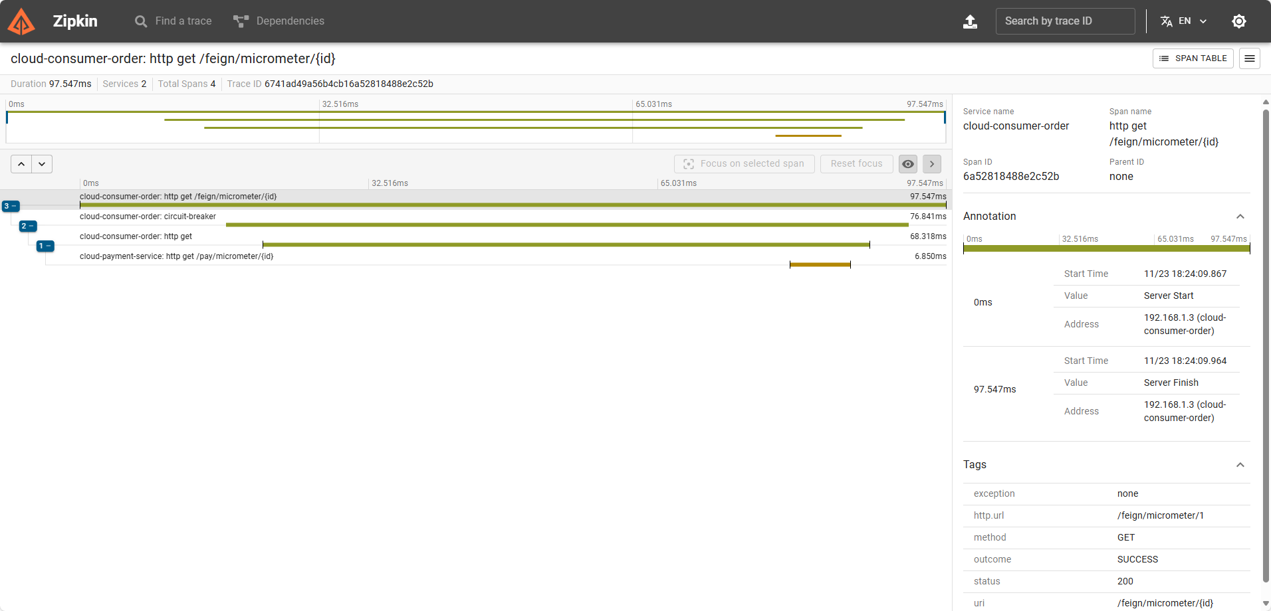This screenshot has width=1271, height=611.
Task: Collapse span detail panel with right chevron
Action: point(931,164)
